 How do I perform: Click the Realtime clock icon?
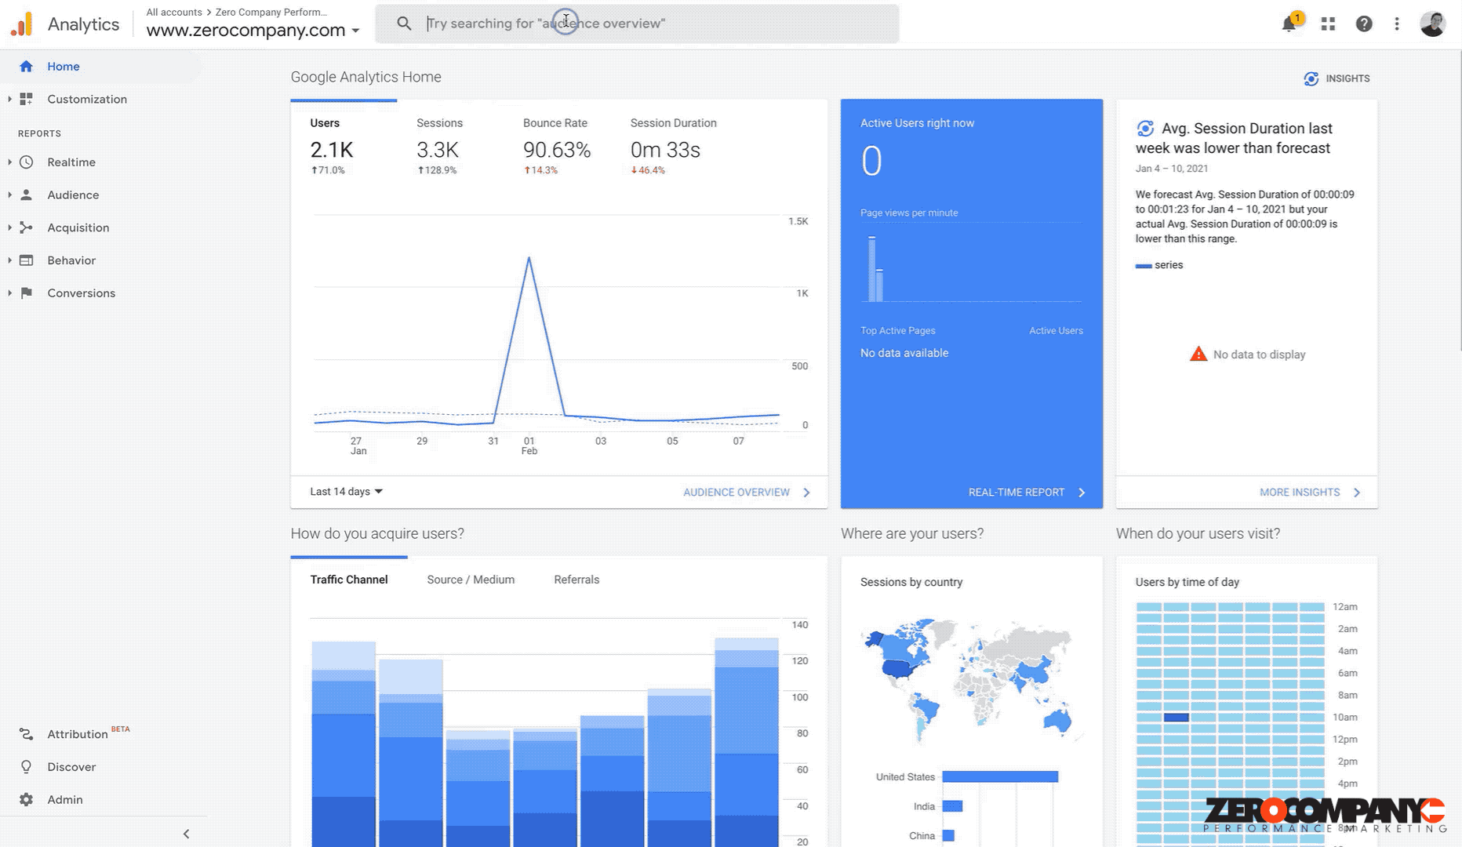tap(26, 162)
